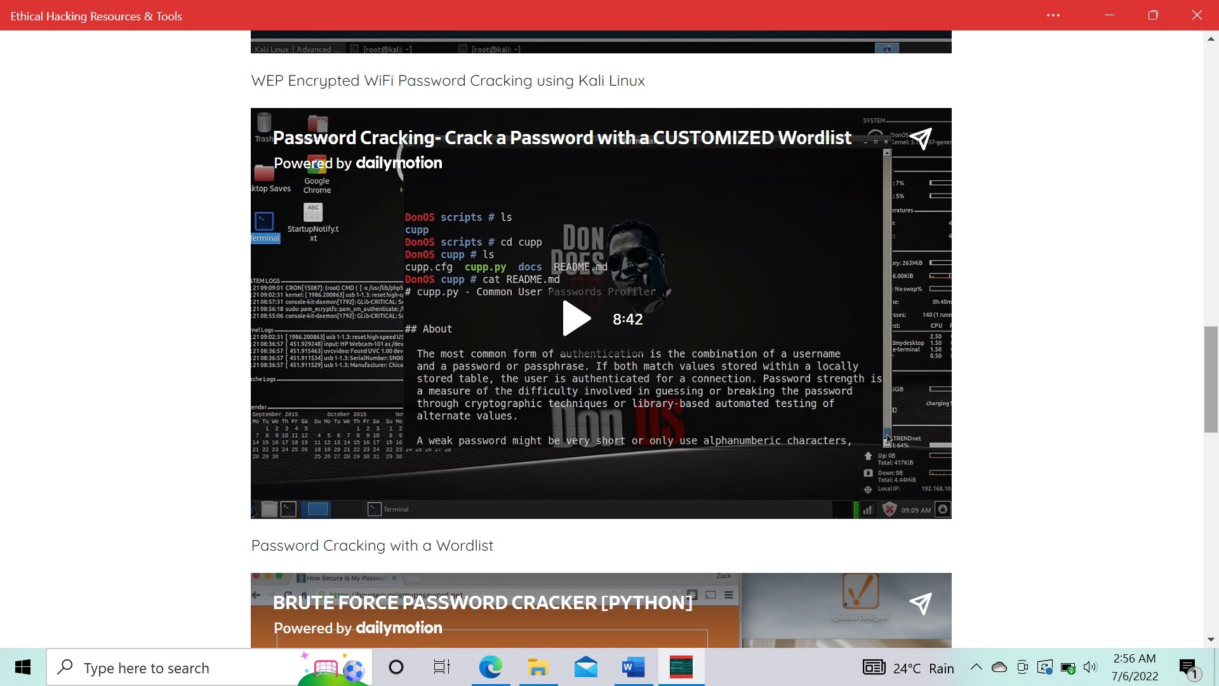1219x686 pixels.
Task: Open File Explorer from the taskbar
Action: pyautogui.click(x=538, y=668)
